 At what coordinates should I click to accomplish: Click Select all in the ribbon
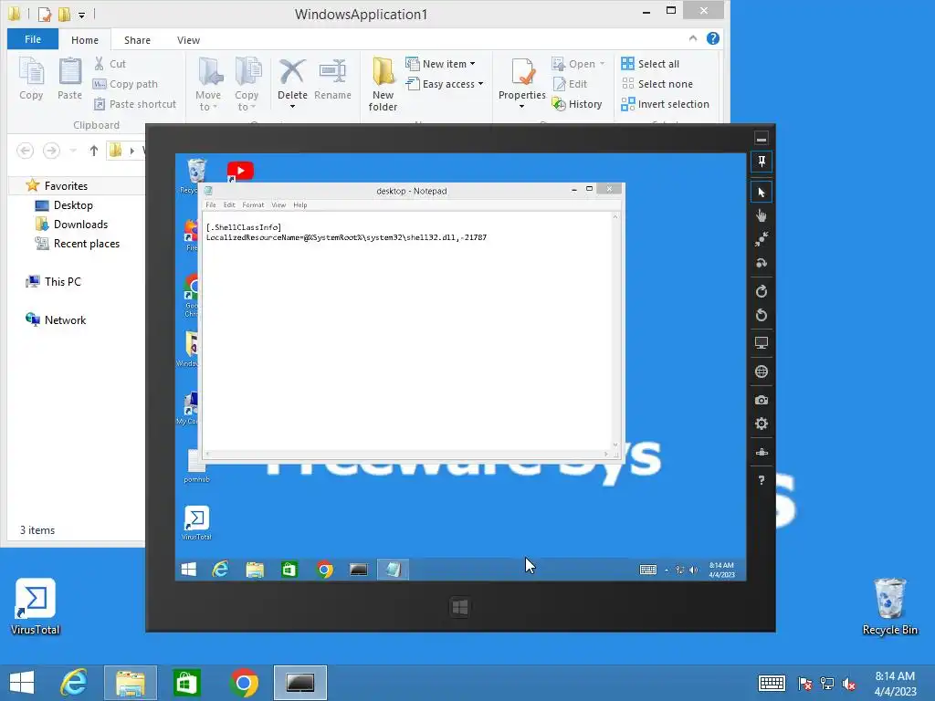click(650, 64)
